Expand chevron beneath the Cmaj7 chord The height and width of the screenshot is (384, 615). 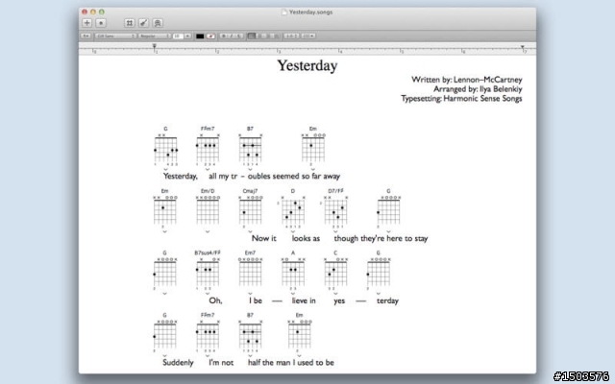250,231
